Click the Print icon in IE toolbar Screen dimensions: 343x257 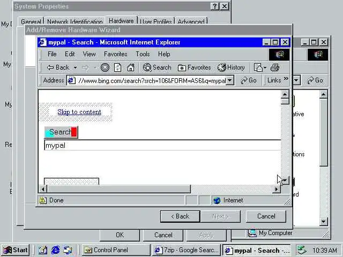[275, 67]
